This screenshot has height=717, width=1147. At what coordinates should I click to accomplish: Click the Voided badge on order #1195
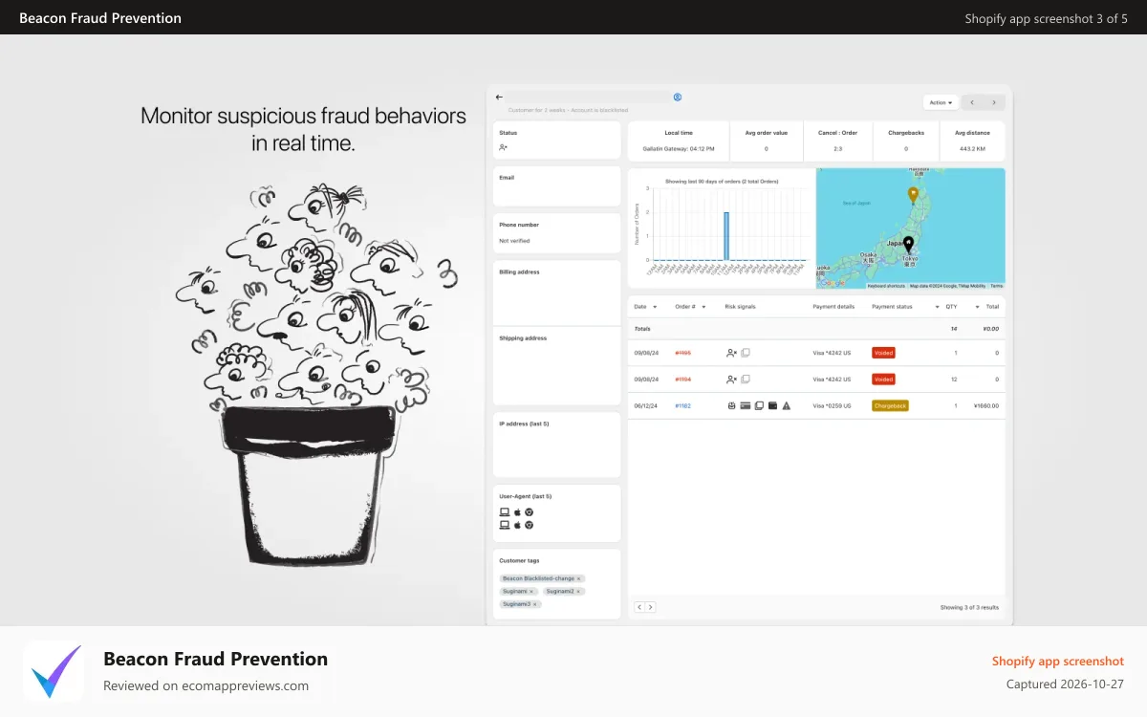(884, 353)
